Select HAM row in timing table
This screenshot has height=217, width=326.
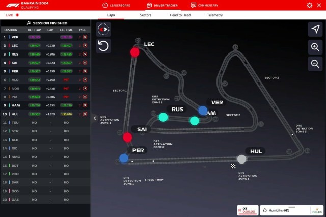(45, 105)
